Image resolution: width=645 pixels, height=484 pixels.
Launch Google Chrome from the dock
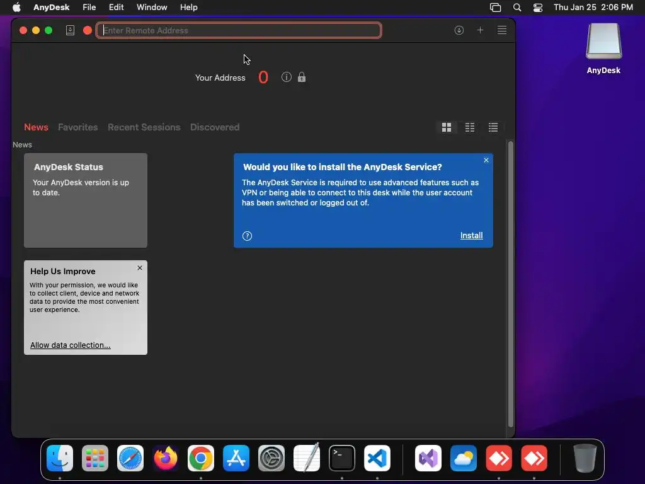coord(201,458)
